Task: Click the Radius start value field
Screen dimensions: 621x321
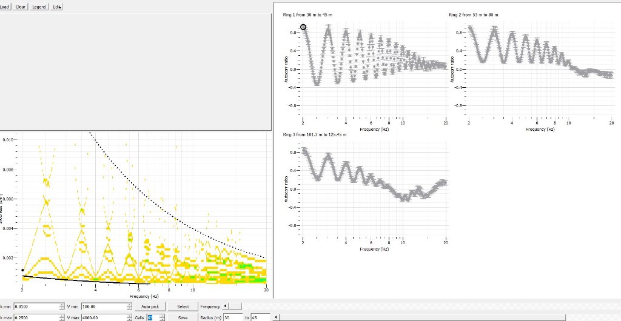Action: click(x=232, y=317)
